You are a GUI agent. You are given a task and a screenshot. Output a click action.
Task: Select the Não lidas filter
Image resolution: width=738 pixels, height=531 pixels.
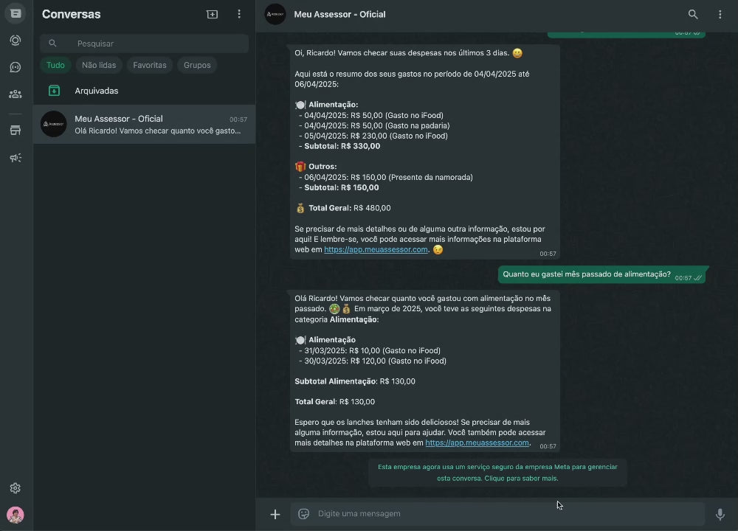99,65
